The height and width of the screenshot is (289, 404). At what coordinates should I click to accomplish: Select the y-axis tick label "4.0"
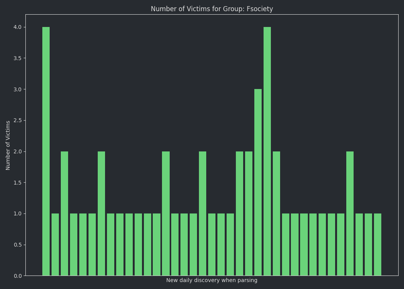[18, 27]
